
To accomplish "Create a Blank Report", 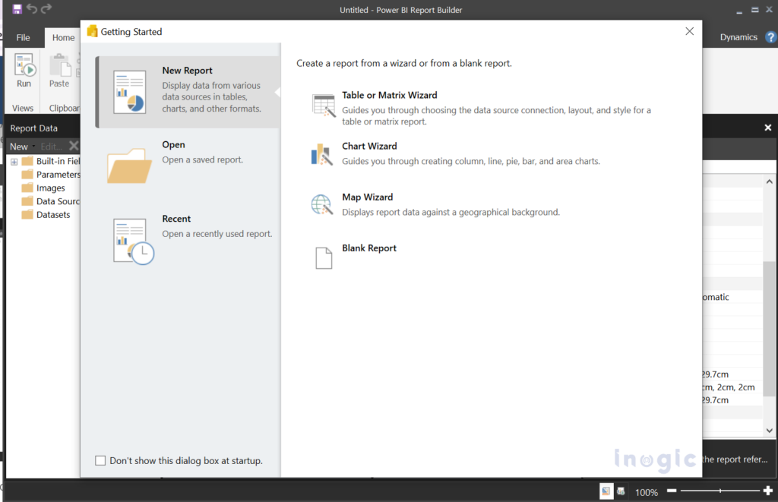I will (369, 248).
